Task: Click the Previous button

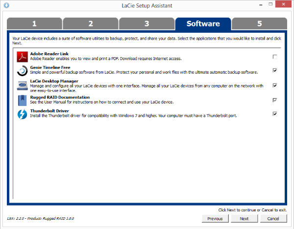Action: coord(215,219)
